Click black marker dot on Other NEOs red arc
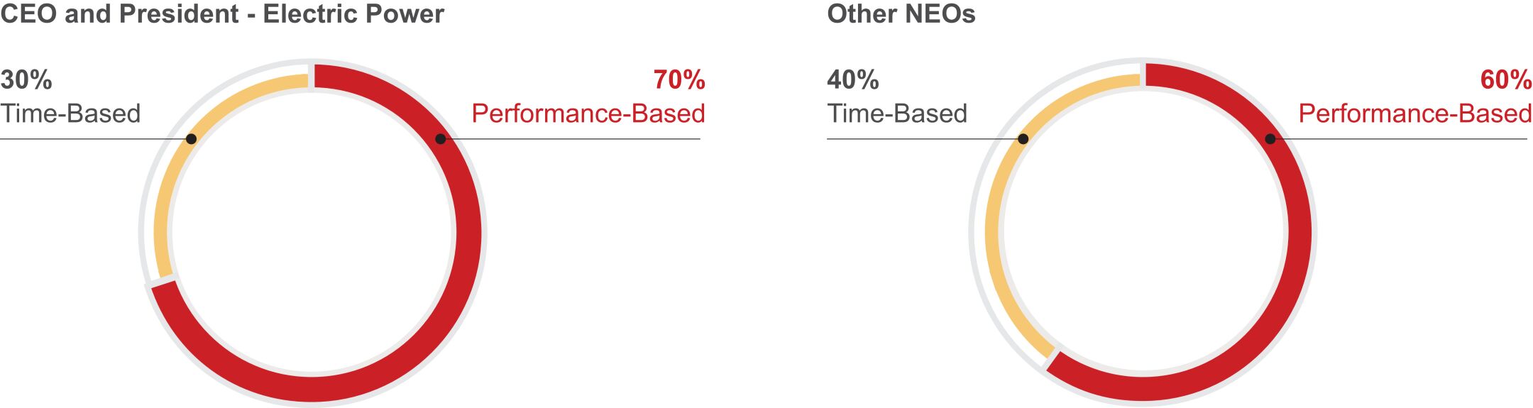The height and width of the screenshot is (408, 1533). (x=1270, y=139)
